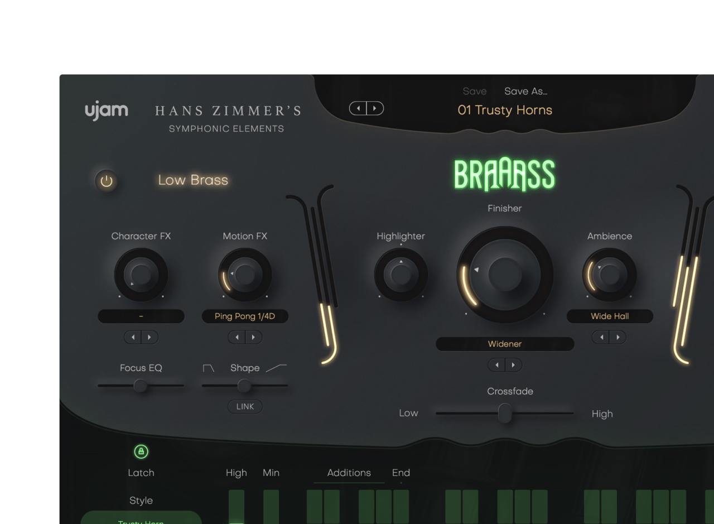Image resolution: width=714 pixels, height=524 pixels.
Task: Toggle the Low Brass power button
Action: coord(107,181)
